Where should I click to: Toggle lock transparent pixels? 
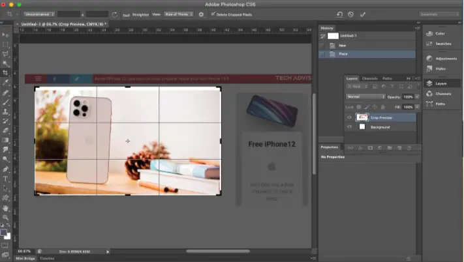click(359, 107)
